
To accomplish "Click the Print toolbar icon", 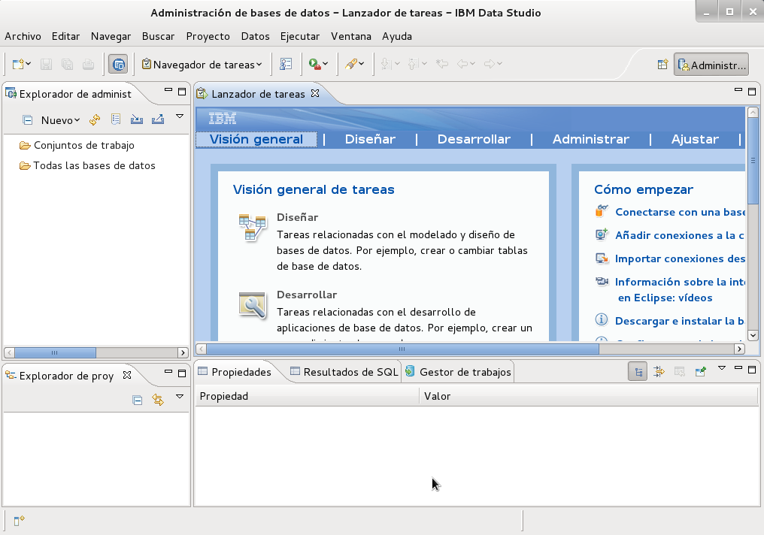I will point(88,65).
